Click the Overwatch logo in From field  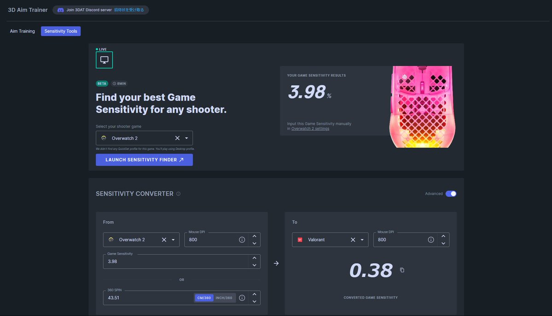[x=111, y=240]
